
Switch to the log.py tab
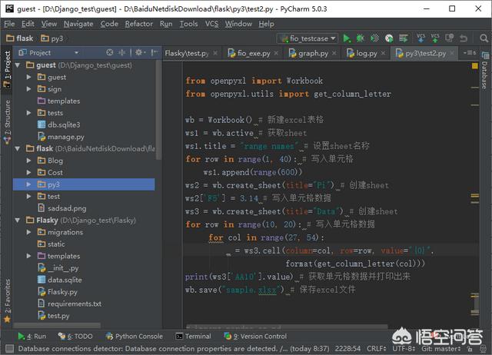[365, 53]
